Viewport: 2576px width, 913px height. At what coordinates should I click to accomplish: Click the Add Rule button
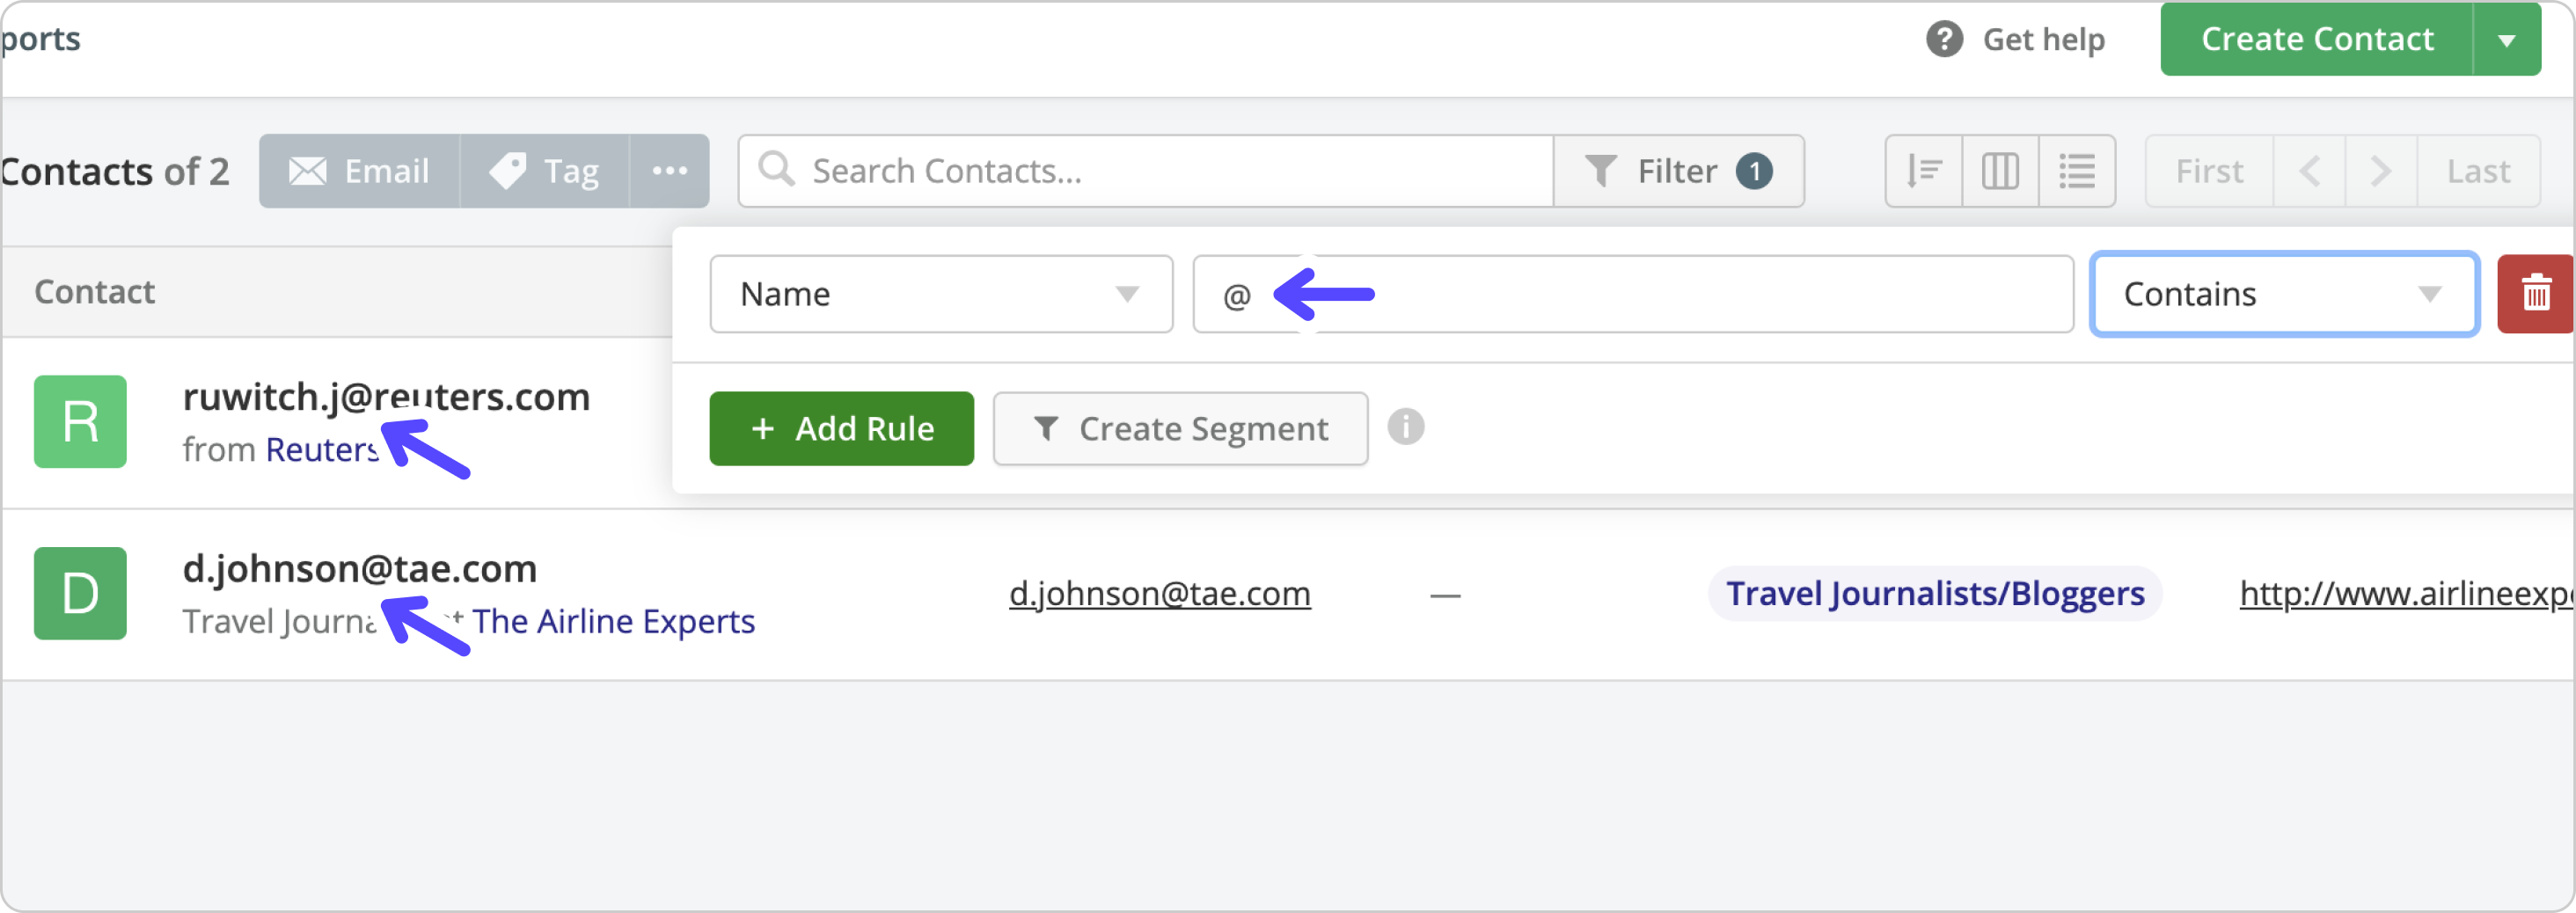click(841, 429)
